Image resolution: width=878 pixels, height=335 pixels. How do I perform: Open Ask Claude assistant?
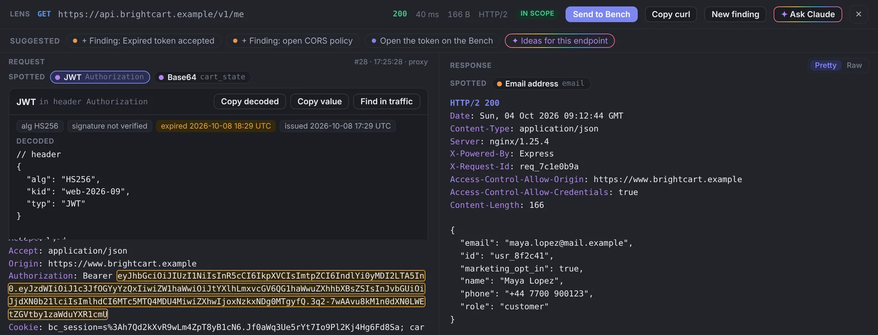(x=808, y=14)
